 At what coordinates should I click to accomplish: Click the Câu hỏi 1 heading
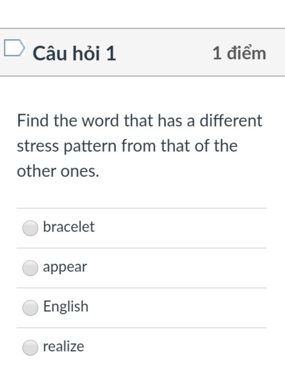[74, 53]
